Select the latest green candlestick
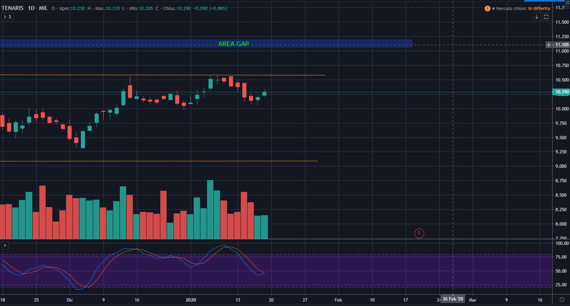This screenshot has height=306, width=570. point(264,94)
